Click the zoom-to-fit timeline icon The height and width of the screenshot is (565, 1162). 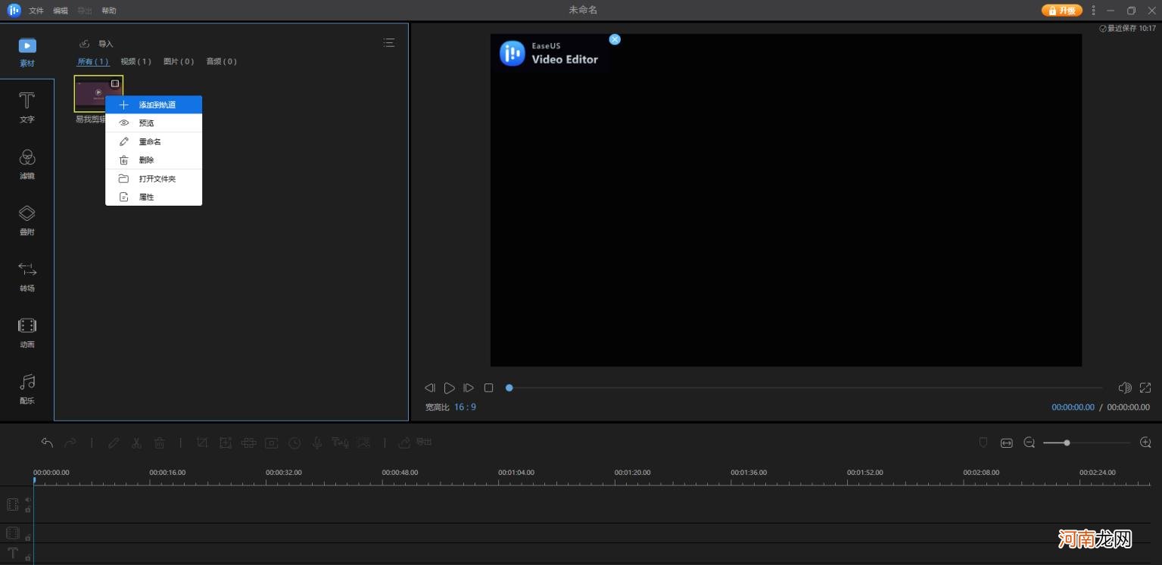[1006, 442]
